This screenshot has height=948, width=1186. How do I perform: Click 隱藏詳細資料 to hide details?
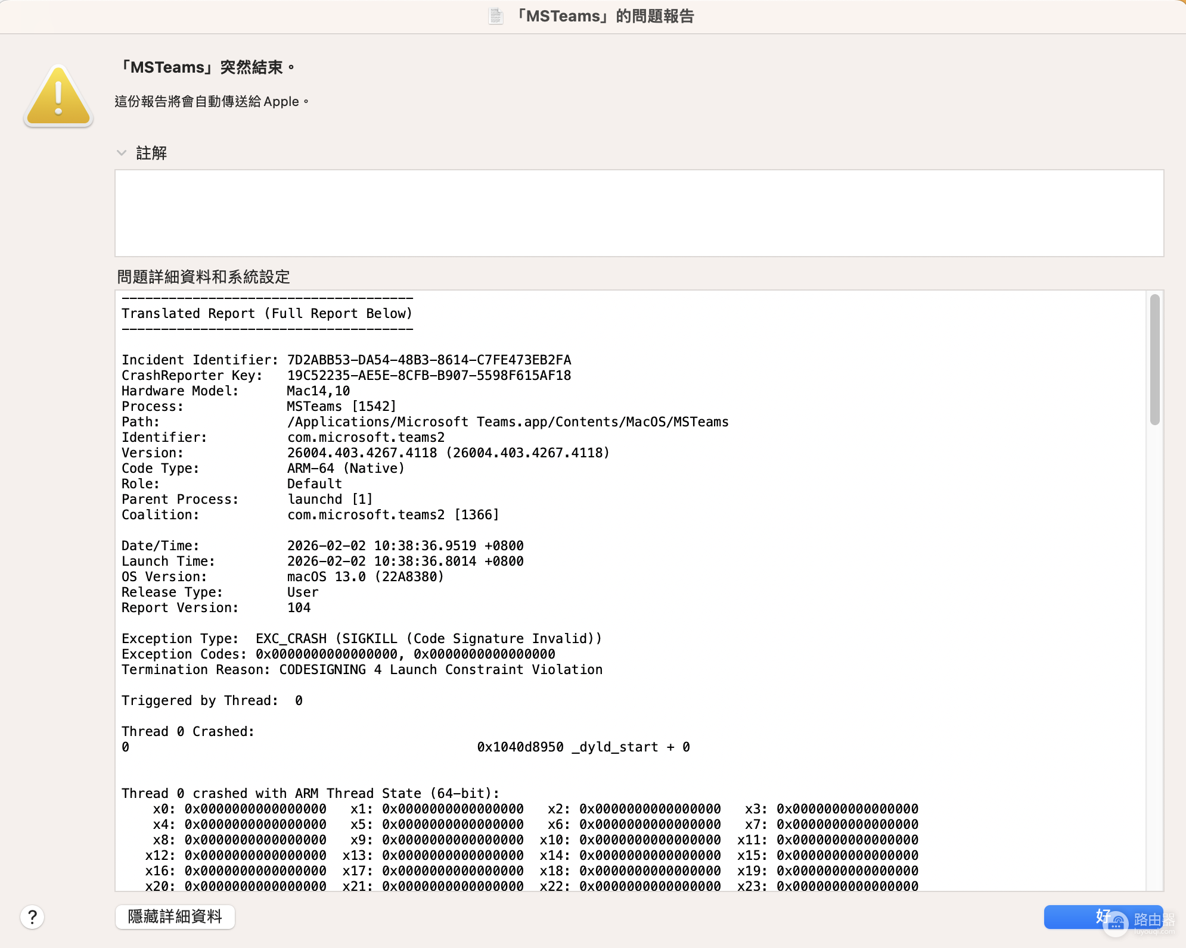coord(175,916)
